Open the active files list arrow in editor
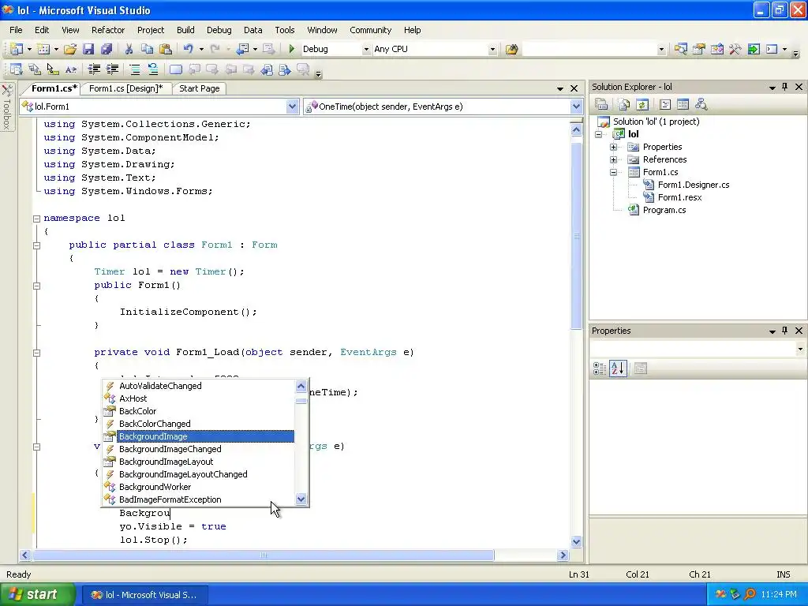808x606 pixels. pyautogui.click(x=560, y=88)
